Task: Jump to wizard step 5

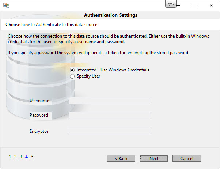Action: (x=32, y=157)
